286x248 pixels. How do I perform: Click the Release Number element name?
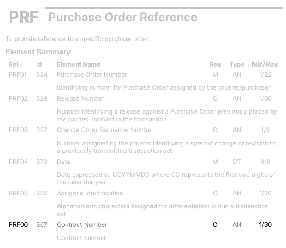(x=80, y=99)
